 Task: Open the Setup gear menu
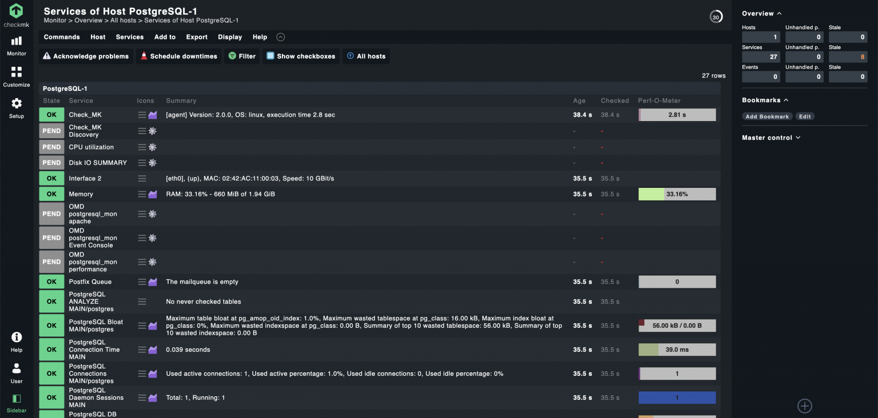coord(17,107)
